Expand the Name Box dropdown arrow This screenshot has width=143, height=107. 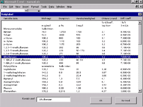coord(26,11)
